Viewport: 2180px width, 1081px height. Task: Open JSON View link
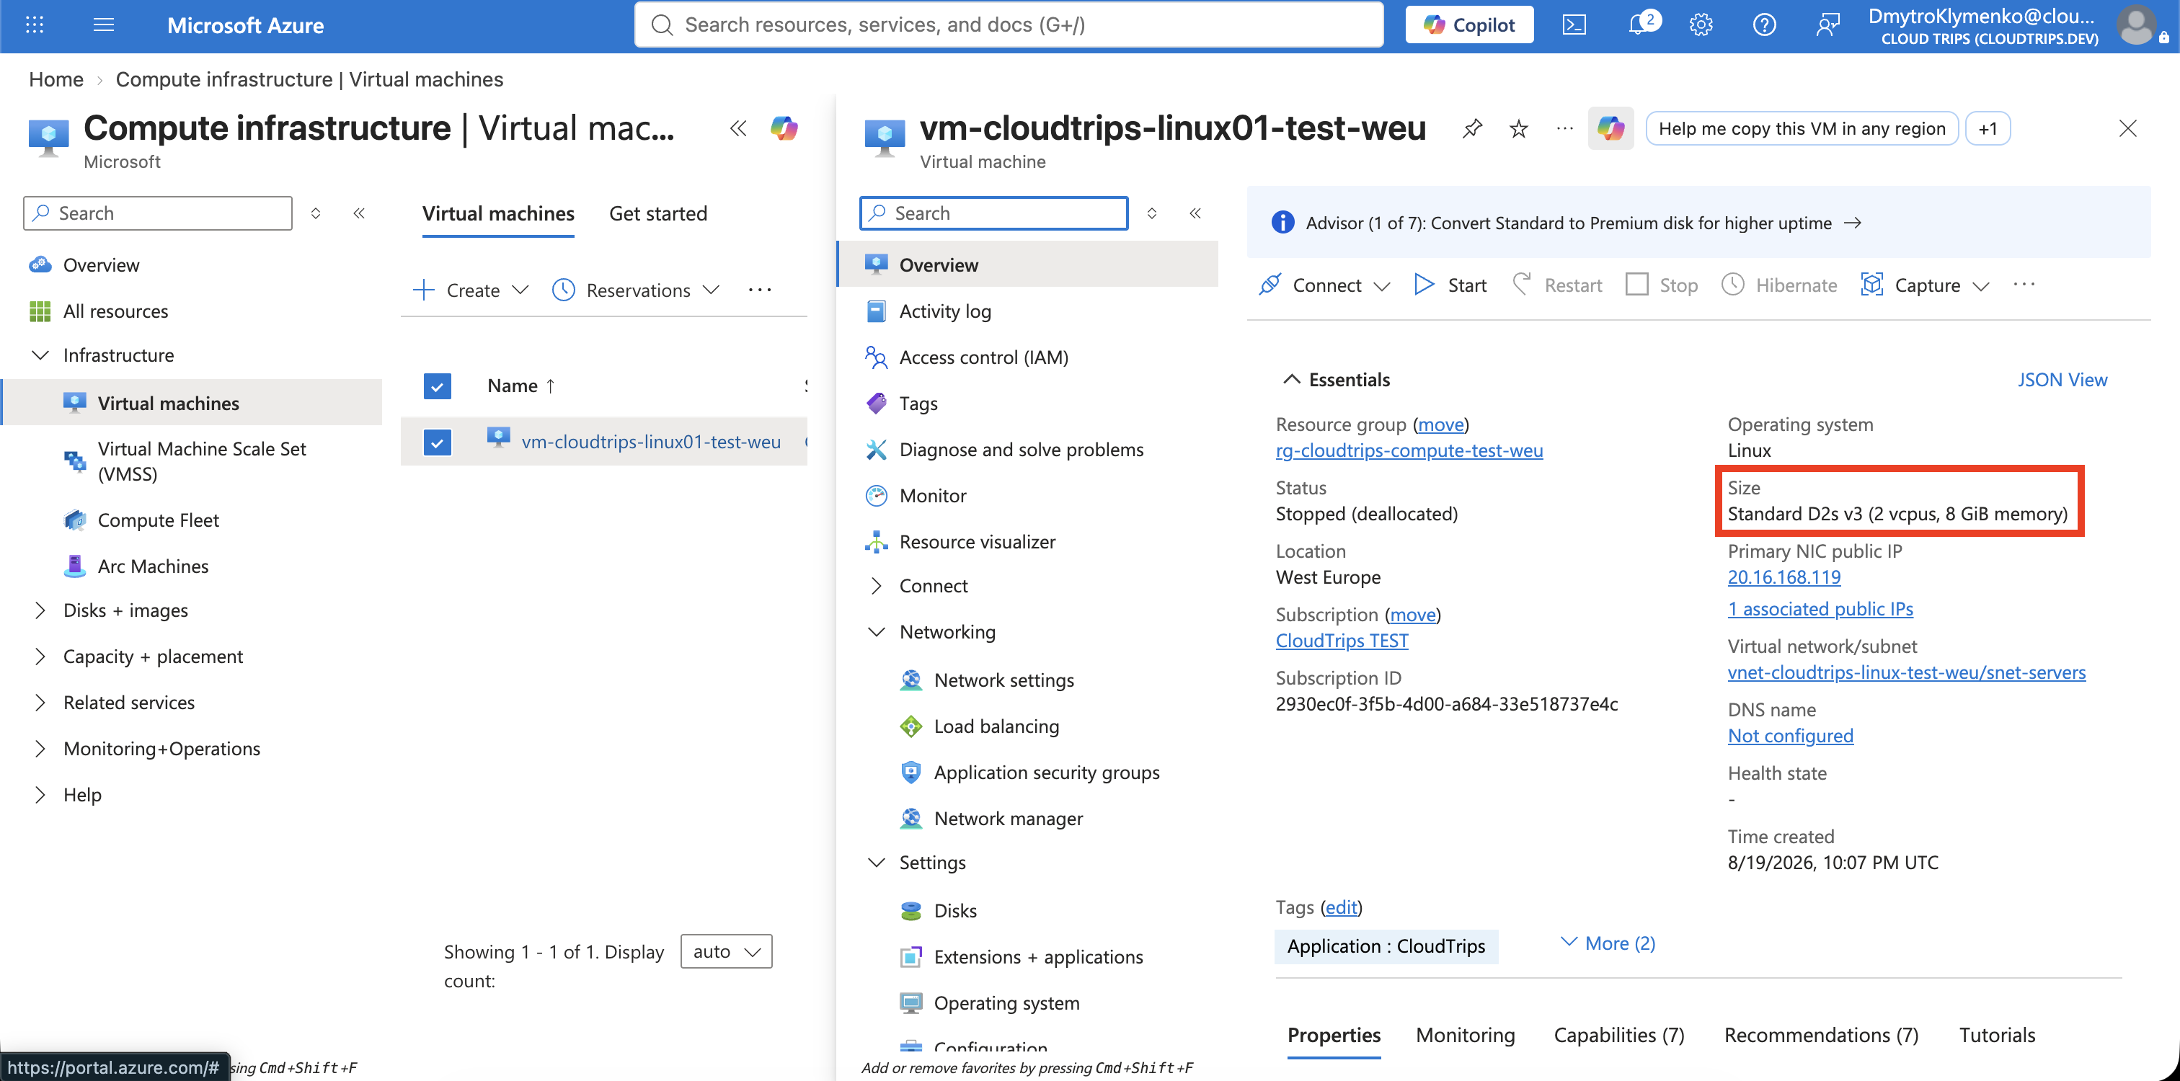(2062, 380)
